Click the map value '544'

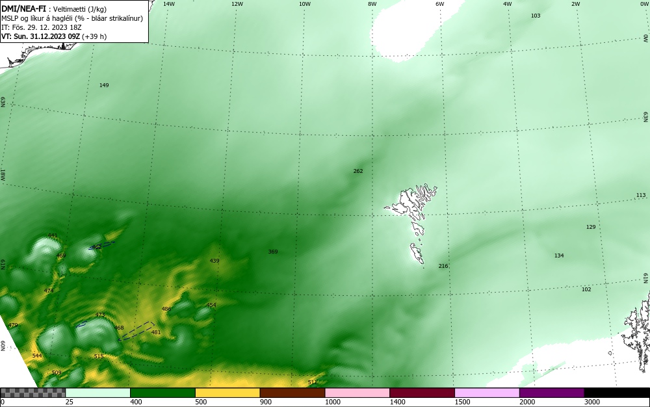coord(37,356)
